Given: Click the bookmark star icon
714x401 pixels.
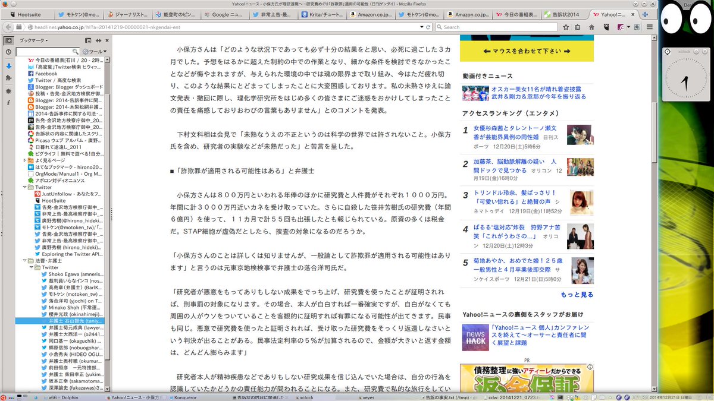Looking at the screenshot, I should click(565, 27).
